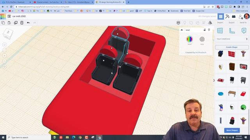Click the Fit all in view button
The image size is (250, 140).
pyautogui.click(x=5, y=50)
